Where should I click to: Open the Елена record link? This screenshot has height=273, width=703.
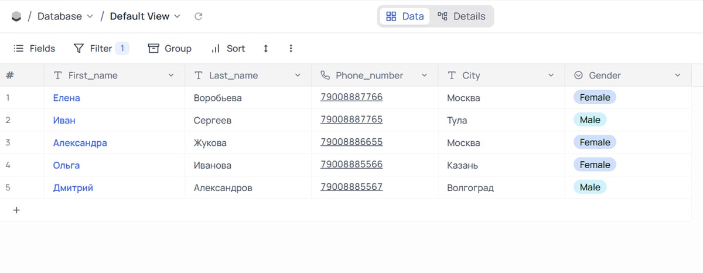click(x=66, y=98)
